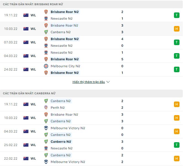Image resolution: width=185 pixels, height=166 pixels.
Task: Open Melbourne City Nữ team name
Action: click(x=65, y=66)
